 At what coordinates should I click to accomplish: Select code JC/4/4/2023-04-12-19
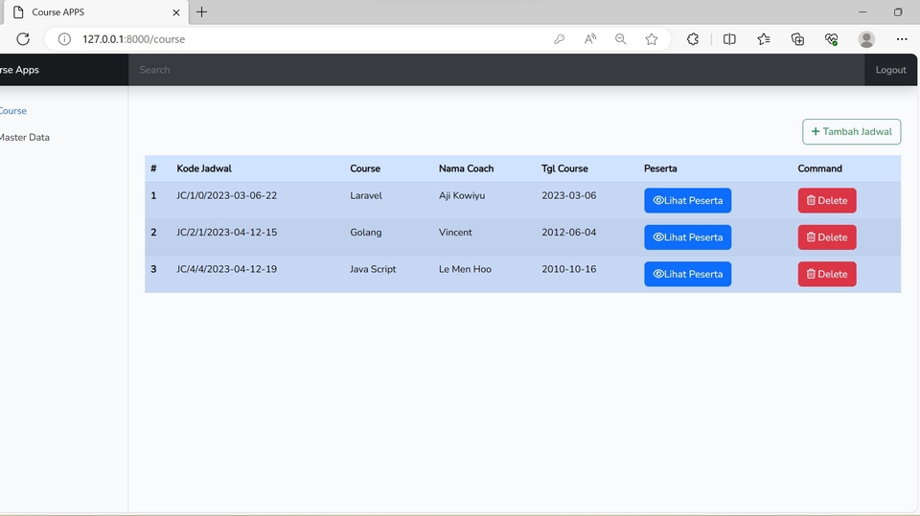pos(226,269)
